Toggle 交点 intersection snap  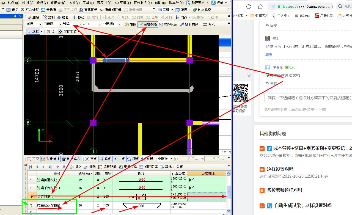coord(91,159)
